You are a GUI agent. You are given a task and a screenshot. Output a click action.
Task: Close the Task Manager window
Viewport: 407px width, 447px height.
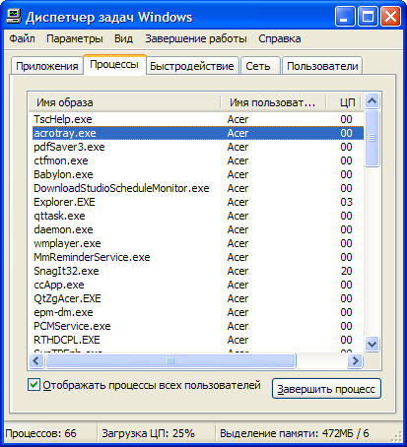(x=390, y=17)
